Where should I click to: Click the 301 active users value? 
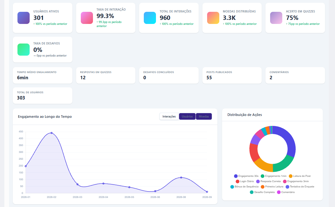38,18
